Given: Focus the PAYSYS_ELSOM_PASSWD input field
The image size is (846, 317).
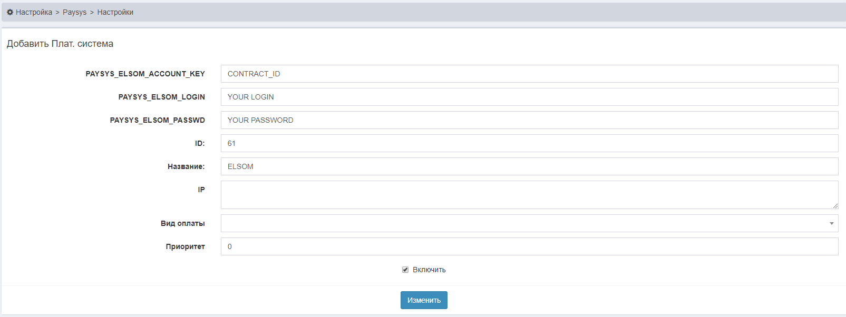Looking at the screenshot, I should tap(529, 120).
